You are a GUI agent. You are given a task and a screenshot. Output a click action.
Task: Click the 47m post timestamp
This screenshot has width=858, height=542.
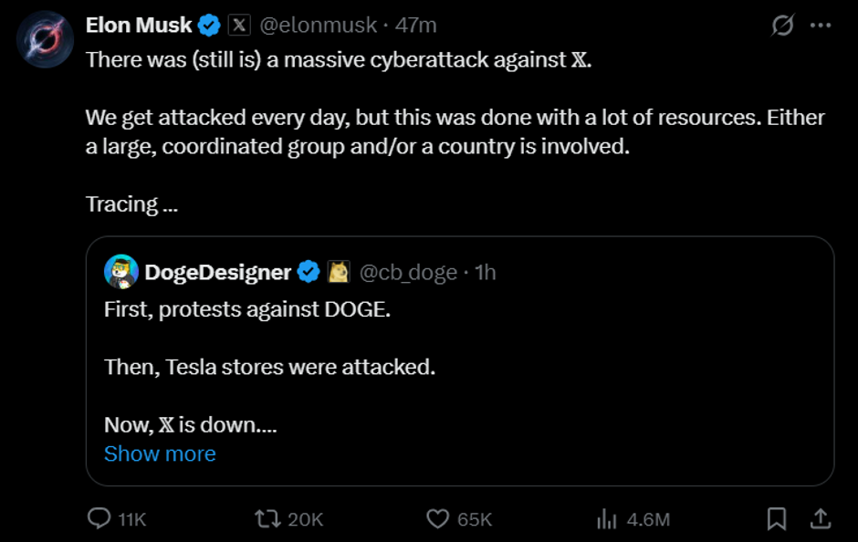[416, 26]
